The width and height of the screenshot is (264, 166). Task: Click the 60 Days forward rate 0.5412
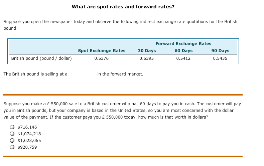pyautogui.click(x=183, y=58)
